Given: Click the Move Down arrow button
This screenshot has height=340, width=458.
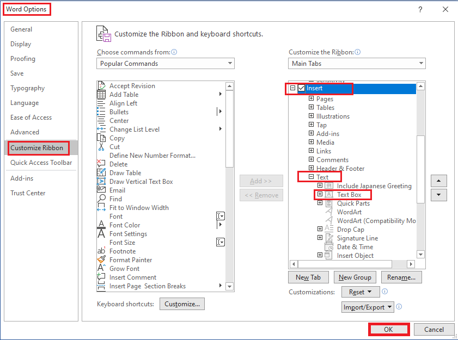Looking at the screenshot, I should pos(439,195).
